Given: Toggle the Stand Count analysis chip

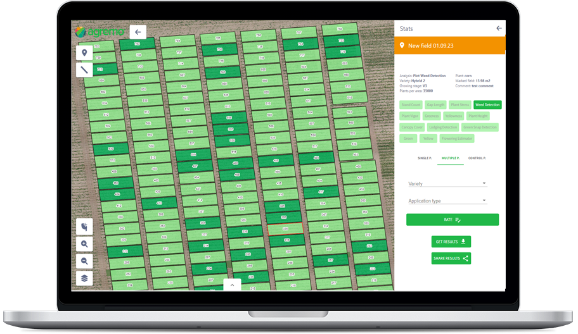Looking at the screenshot, I should (411, 104).
